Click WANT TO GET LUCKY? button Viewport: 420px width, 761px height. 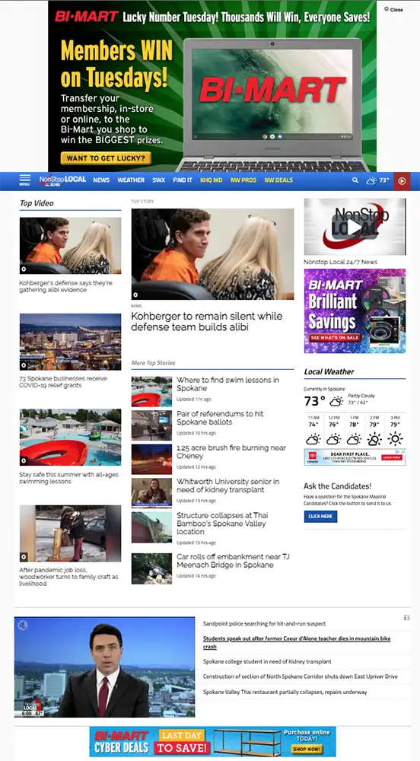coord(106,158)
